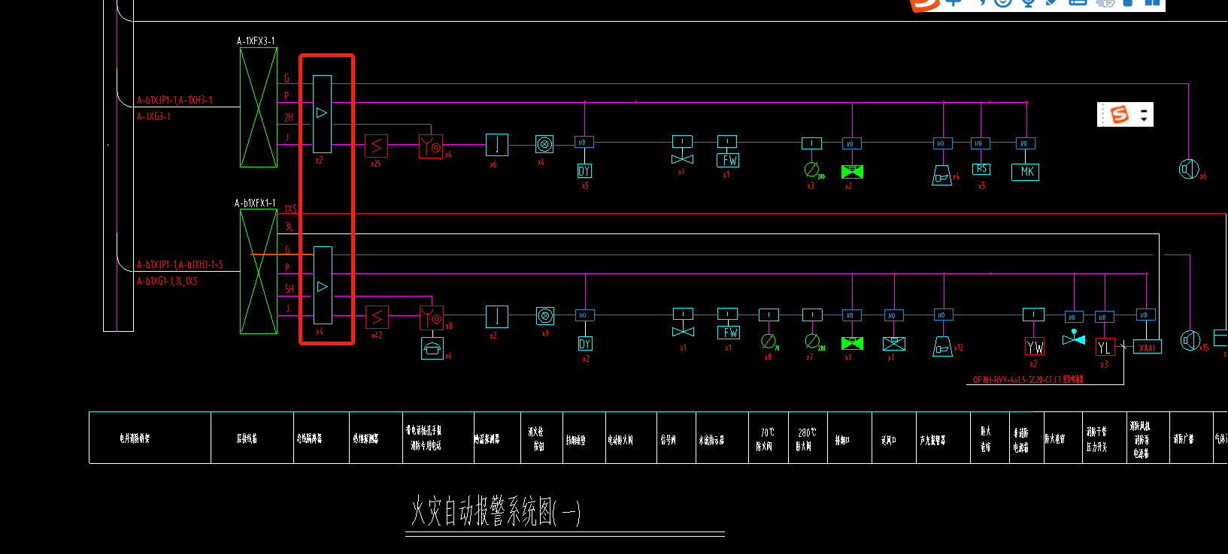Viewport: 1228px width, 554px height.
Task: Select the drawing title 火灾自动报警系统图(一)
Action: [x=495, y=512]
